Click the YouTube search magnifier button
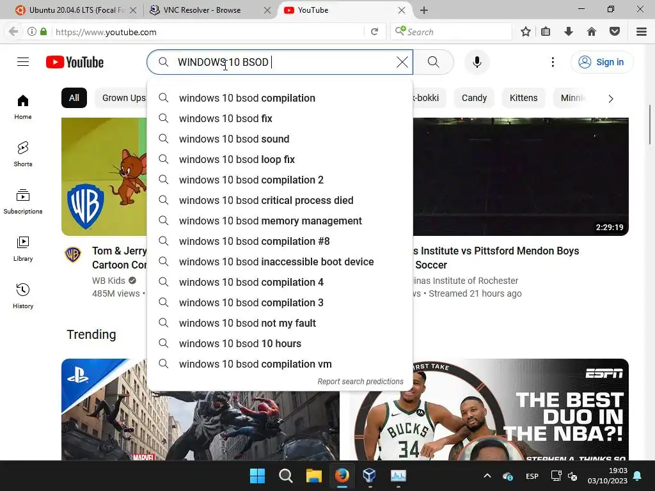 tap(434, 62)
